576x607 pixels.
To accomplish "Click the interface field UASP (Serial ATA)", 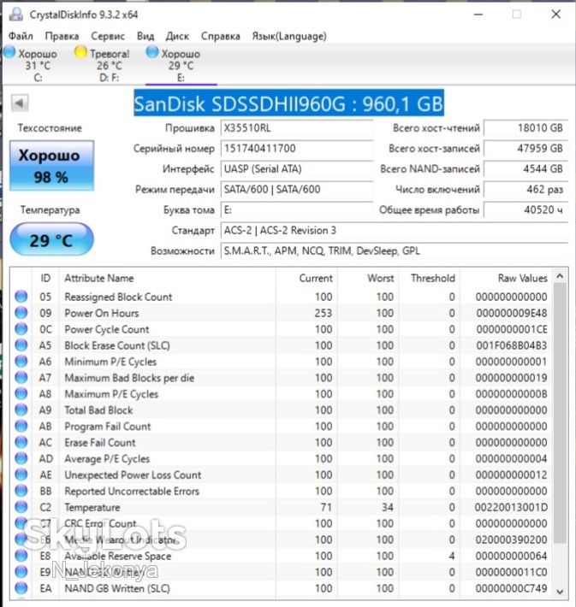I will [x=297, y=168].
